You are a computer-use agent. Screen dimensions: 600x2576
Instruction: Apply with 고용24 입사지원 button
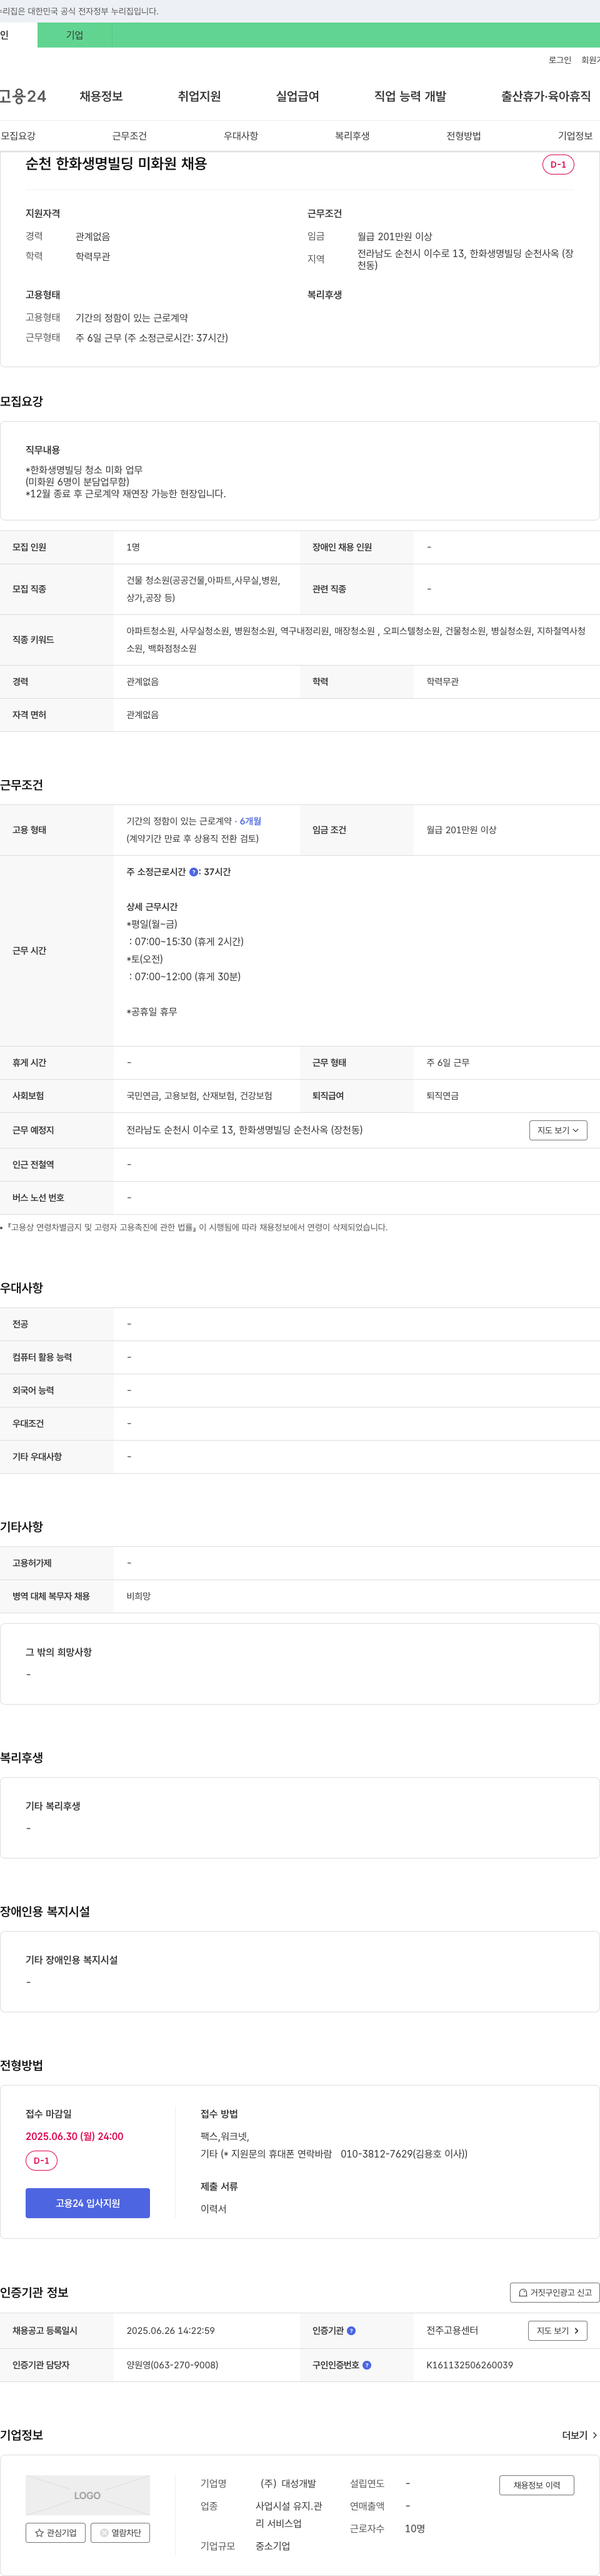coord(88,2203)
